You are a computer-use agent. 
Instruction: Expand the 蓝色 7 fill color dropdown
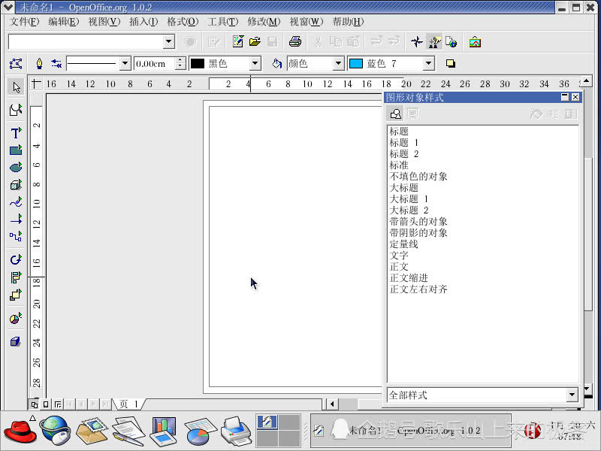click(x=428, y=64)
